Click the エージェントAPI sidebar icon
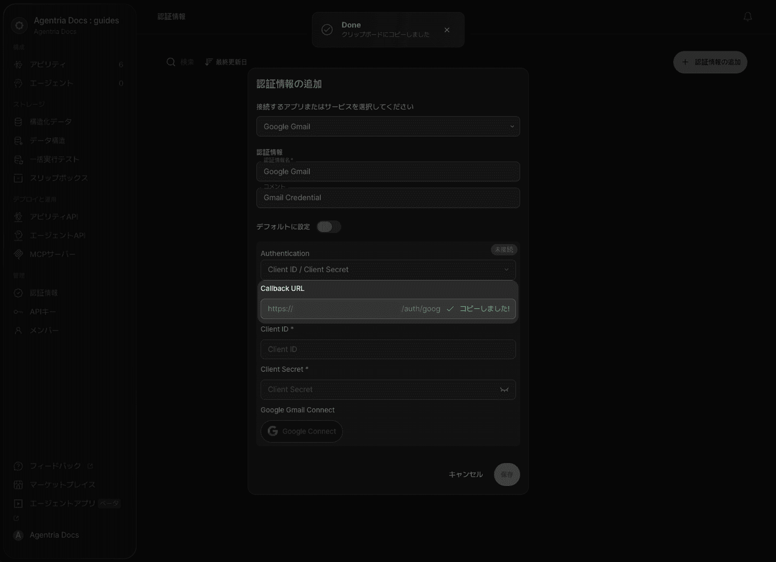This screenshot has width=776, height=562. 18,235
